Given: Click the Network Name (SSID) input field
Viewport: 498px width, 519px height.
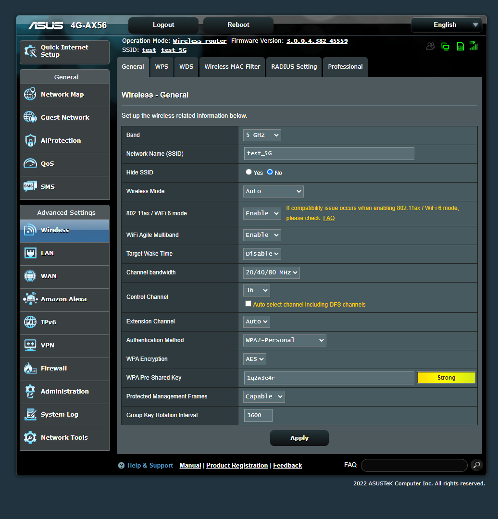Looking at the screenshot, I should tap(329, 154).
